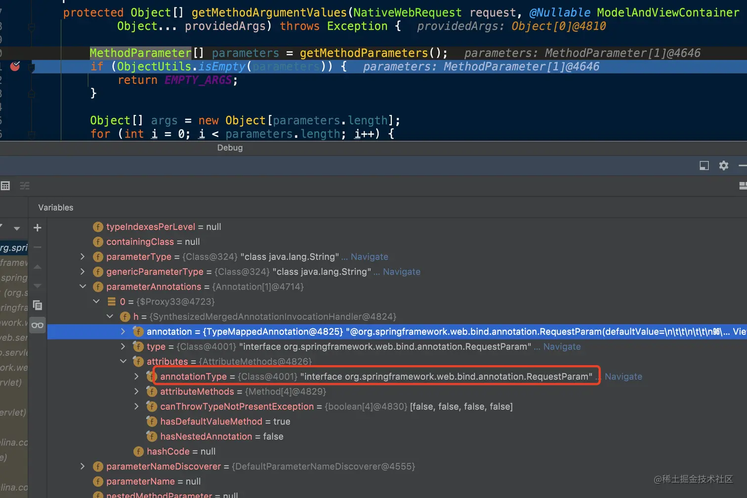This screenshot has height=498, width=747.
Task: Navigate to the RequestParam type interface
Action: click(562, 346)
